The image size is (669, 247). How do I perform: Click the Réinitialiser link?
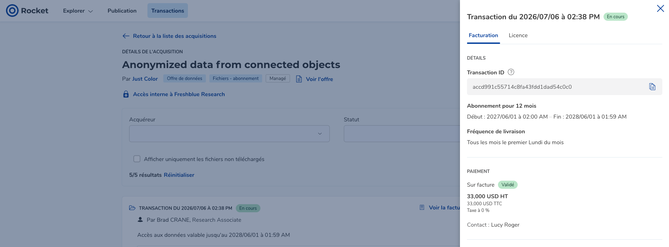(x=179, y=175)
